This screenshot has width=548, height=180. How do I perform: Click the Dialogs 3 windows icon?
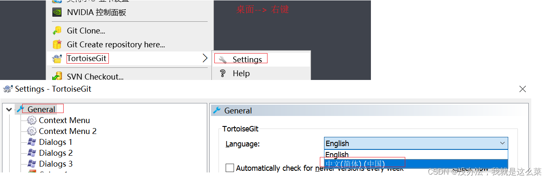point(31,164)
